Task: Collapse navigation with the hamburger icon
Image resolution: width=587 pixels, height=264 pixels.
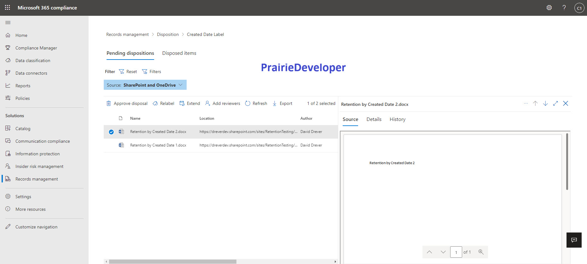Action: tap(8, 22)
